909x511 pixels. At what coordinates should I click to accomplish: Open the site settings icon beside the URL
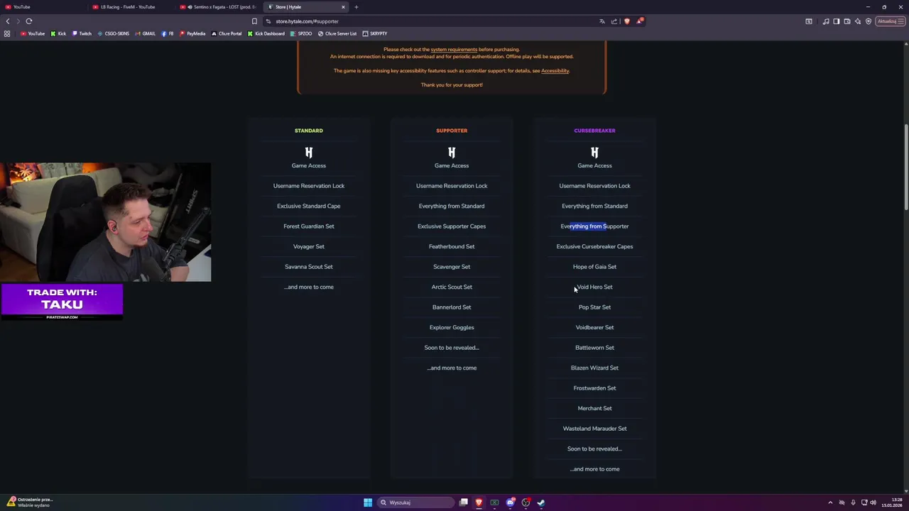click(x=268, y=21)
